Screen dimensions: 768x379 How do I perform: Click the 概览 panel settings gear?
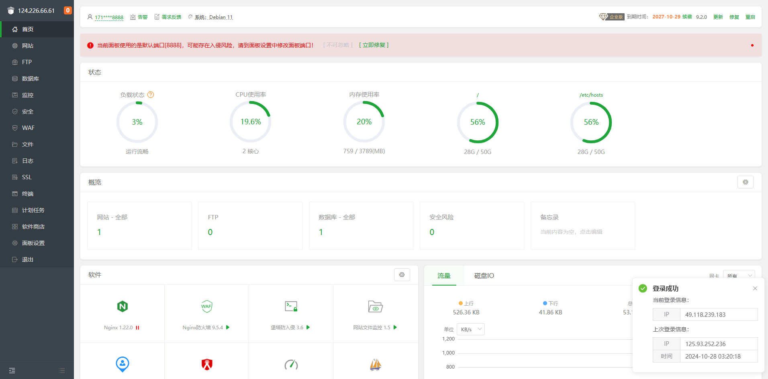click(745, 182)
